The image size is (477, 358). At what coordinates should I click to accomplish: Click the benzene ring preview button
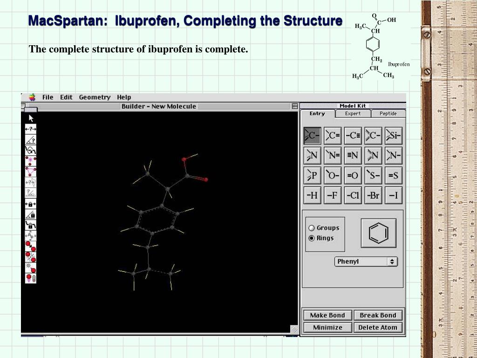pos(378,233)
